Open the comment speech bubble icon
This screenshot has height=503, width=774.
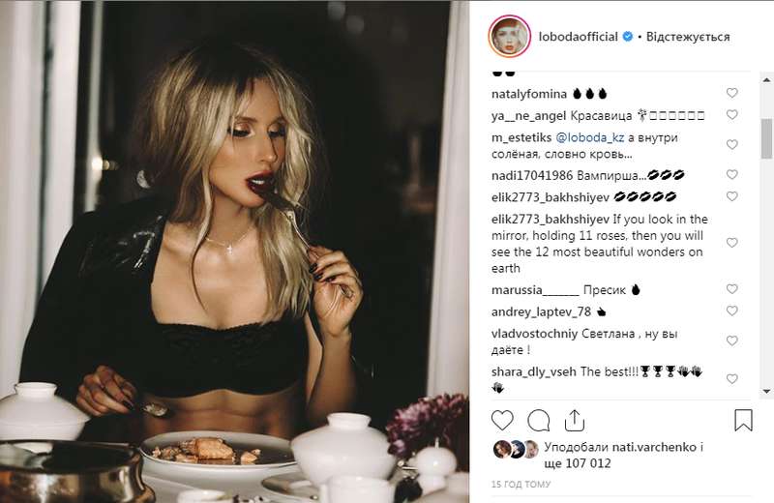pyautogui.click(x=538, y=421)
